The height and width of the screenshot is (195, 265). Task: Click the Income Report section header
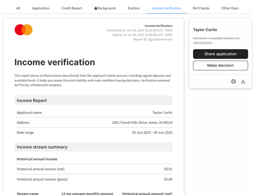click(93, 100)
